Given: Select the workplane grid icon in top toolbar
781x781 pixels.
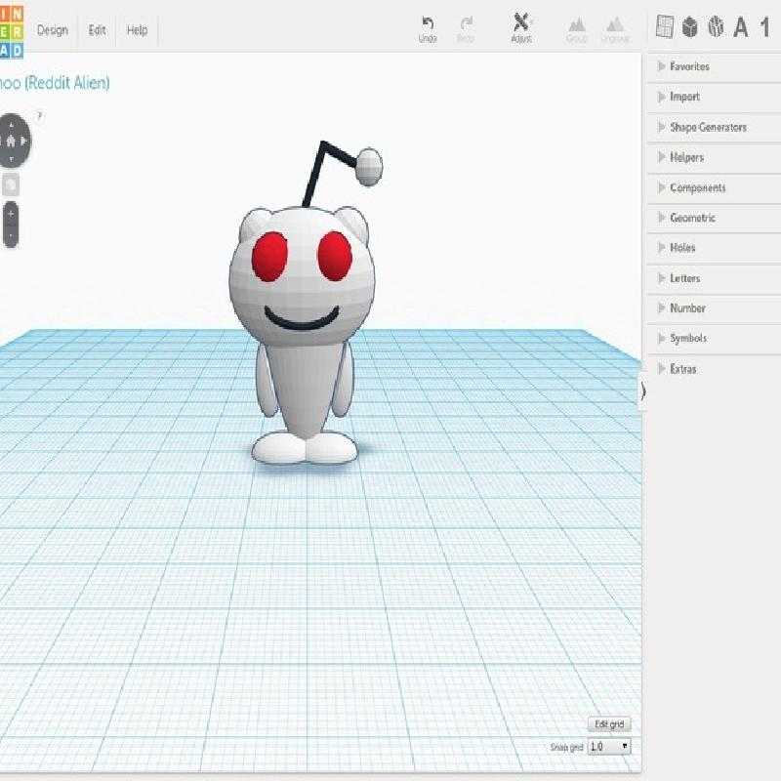Looking at the screenshot, I should pos(665,27).
